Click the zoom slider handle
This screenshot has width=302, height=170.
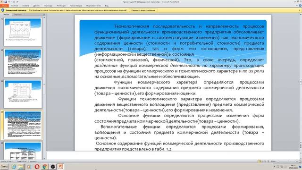pyautogui.click(x=287, y=161)
